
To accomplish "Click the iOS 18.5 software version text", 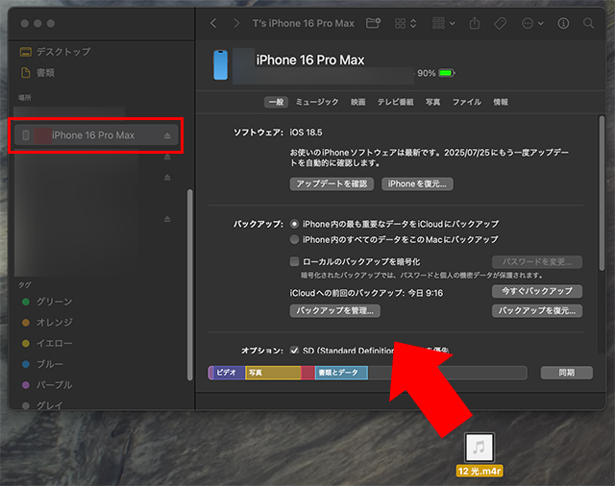I will pyautogui.click(x=306, y=133).
